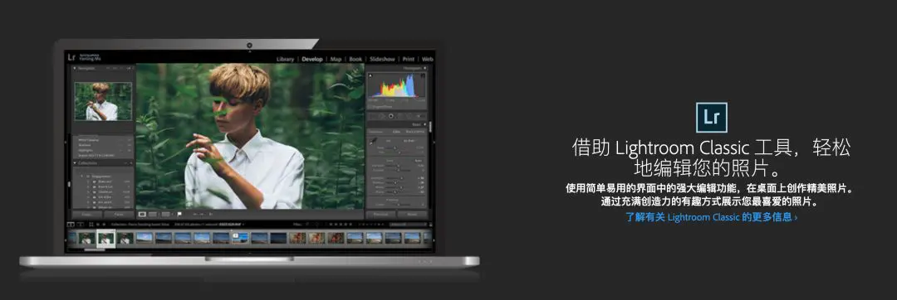Toggle the highlight clipping indicator in the histogram
The height and width of the screenshot is (300, 897).
coord(424,75)
